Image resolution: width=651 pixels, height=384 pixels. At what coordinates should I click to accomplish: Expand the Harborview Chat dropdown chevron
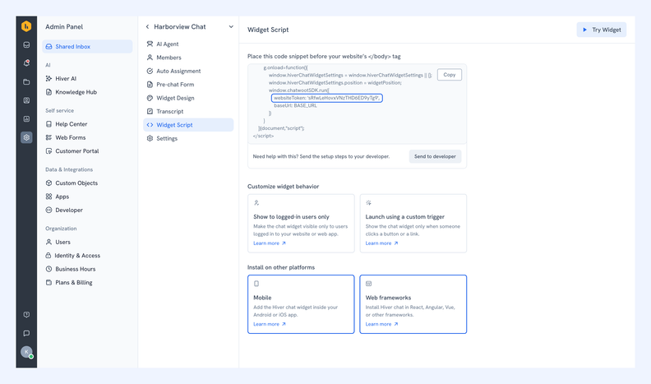coord(231,26)
